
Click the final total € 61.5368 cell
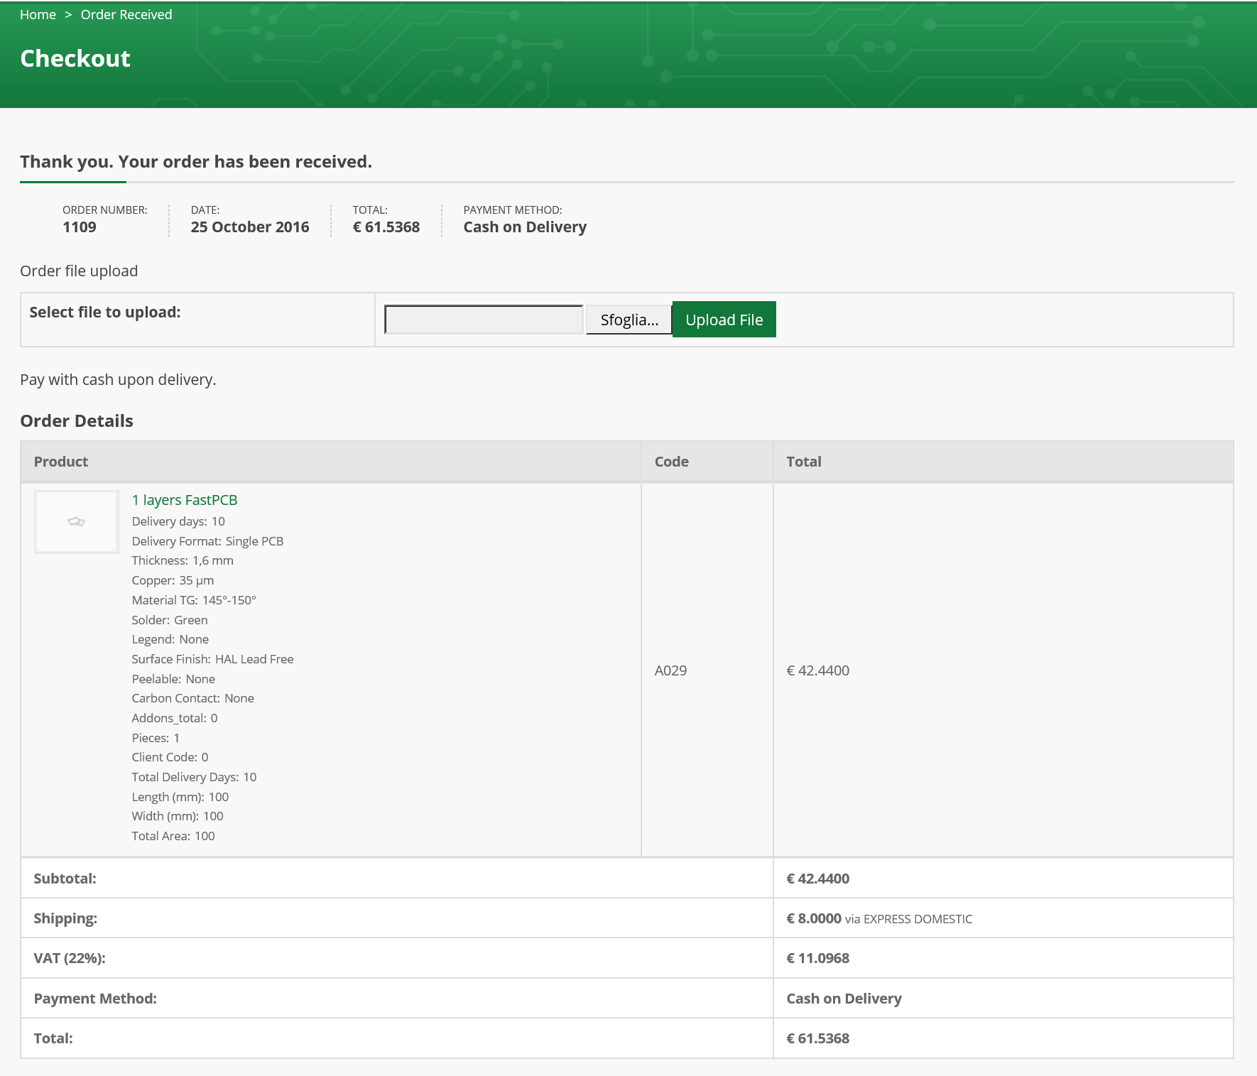(1003, 1038)
